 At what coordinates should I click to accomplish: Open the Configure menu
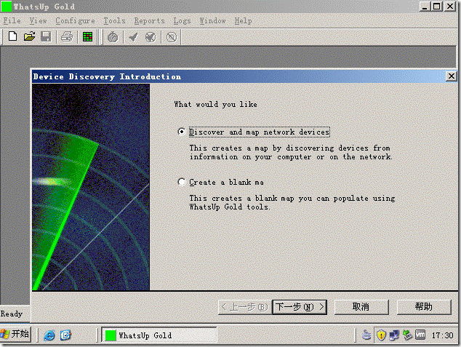click(x=76, y=21)
